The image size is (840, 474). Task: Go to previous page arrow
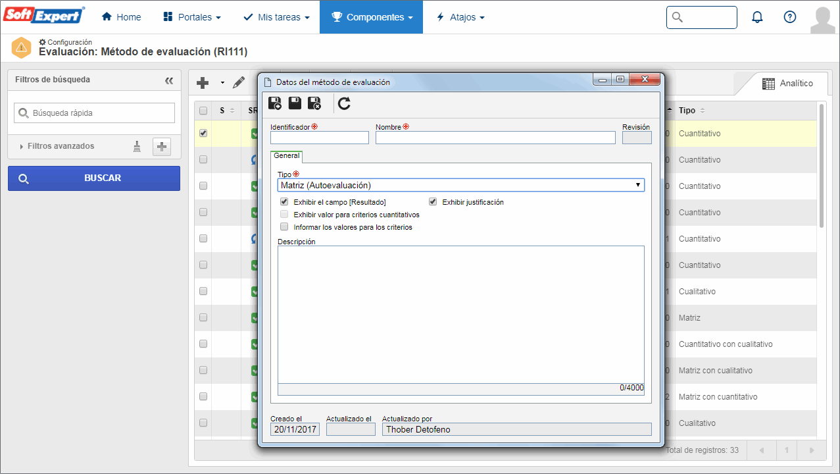click(x=762, y=450)
